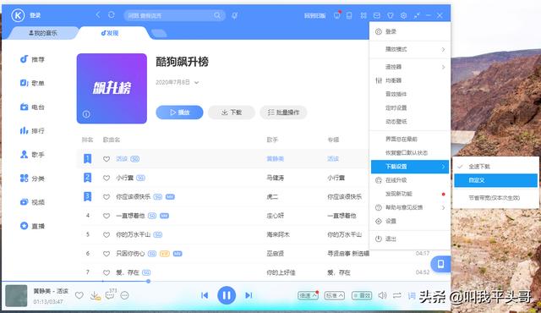541x313 pixels.
Task: Choose 均衡器 in the main menu
Action: pyautogui.click(x=410, y=80)
